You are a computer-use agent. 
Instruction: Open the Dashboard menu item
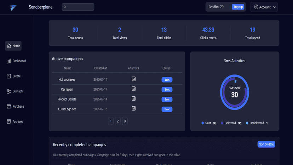pyautogui.click(x=16, y=61)
